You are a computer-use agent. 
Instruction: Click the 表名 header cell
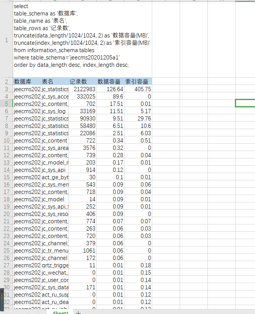tap(55, 81)
